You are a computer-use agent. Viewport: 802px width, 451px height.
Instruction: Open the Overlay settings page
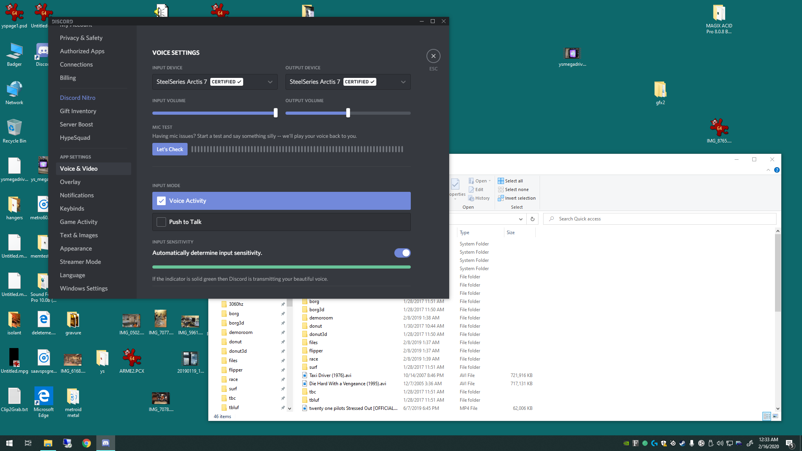(70, 182)
